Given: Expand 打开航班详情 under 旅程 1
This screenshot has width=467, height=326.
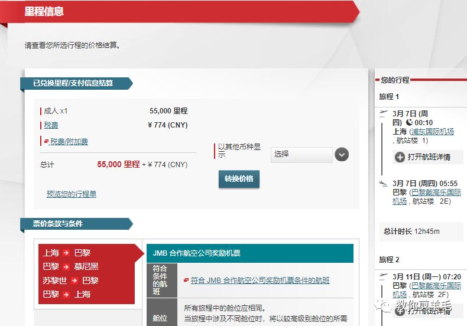Looking at the screenshot, I should [427, 157].
